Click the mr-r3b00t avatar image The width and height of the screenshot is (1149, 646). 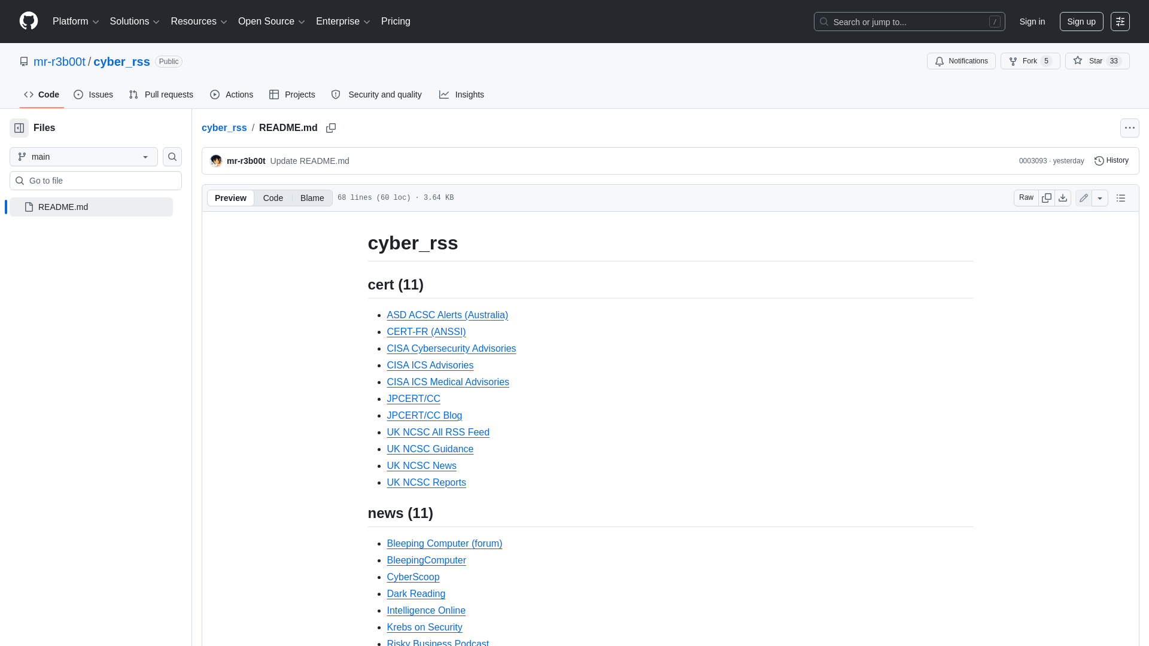pos(216,161)
